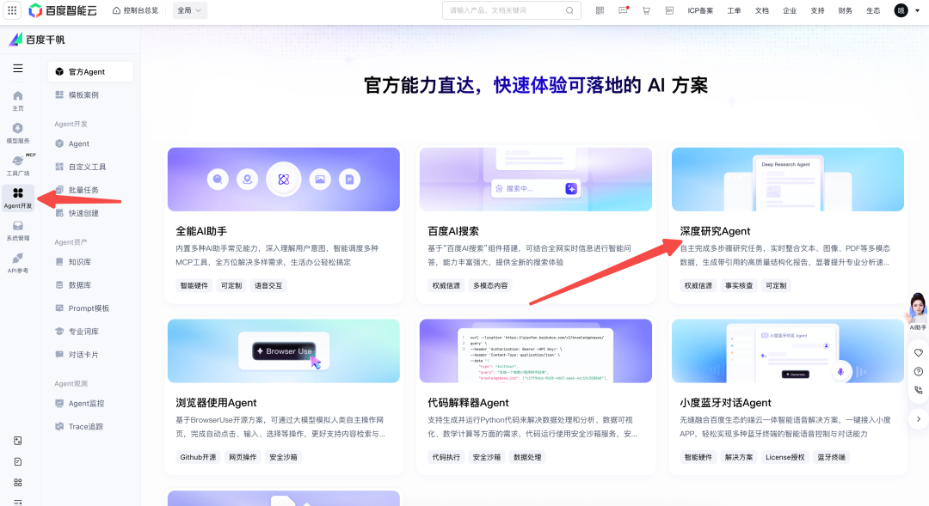Select the API参考 sidebar icon
929x506 pixels.
pyautogui.click(x=18, y=263)
